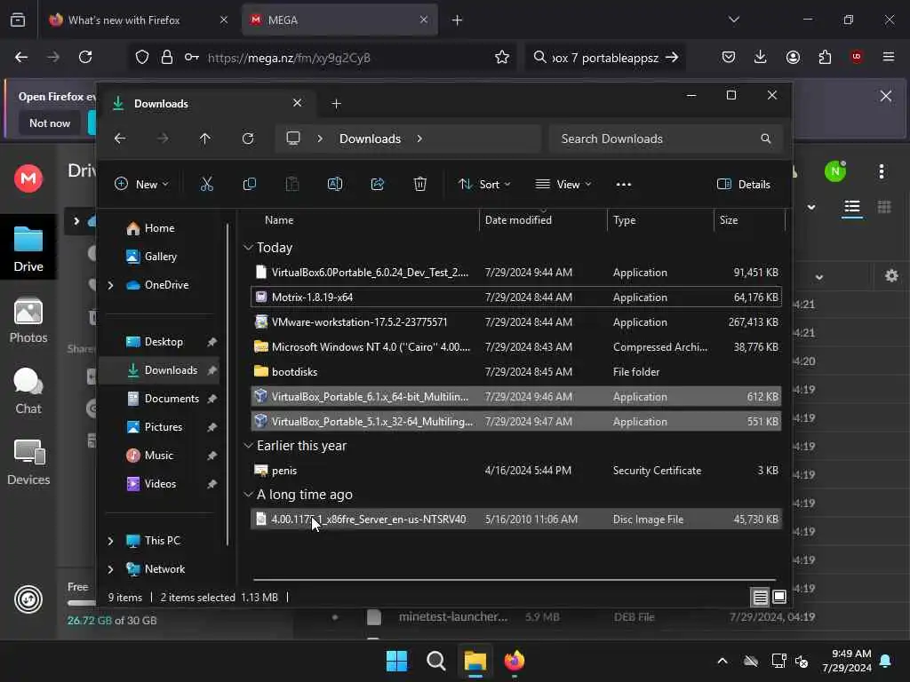This screenshot has height=682, width=910.
Task: Open Windows Start menu
Action: click(397, 661)
